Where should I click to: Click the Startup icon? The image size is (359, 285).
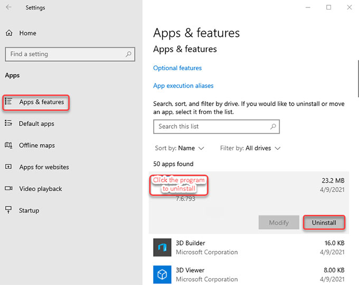point(8,210)
